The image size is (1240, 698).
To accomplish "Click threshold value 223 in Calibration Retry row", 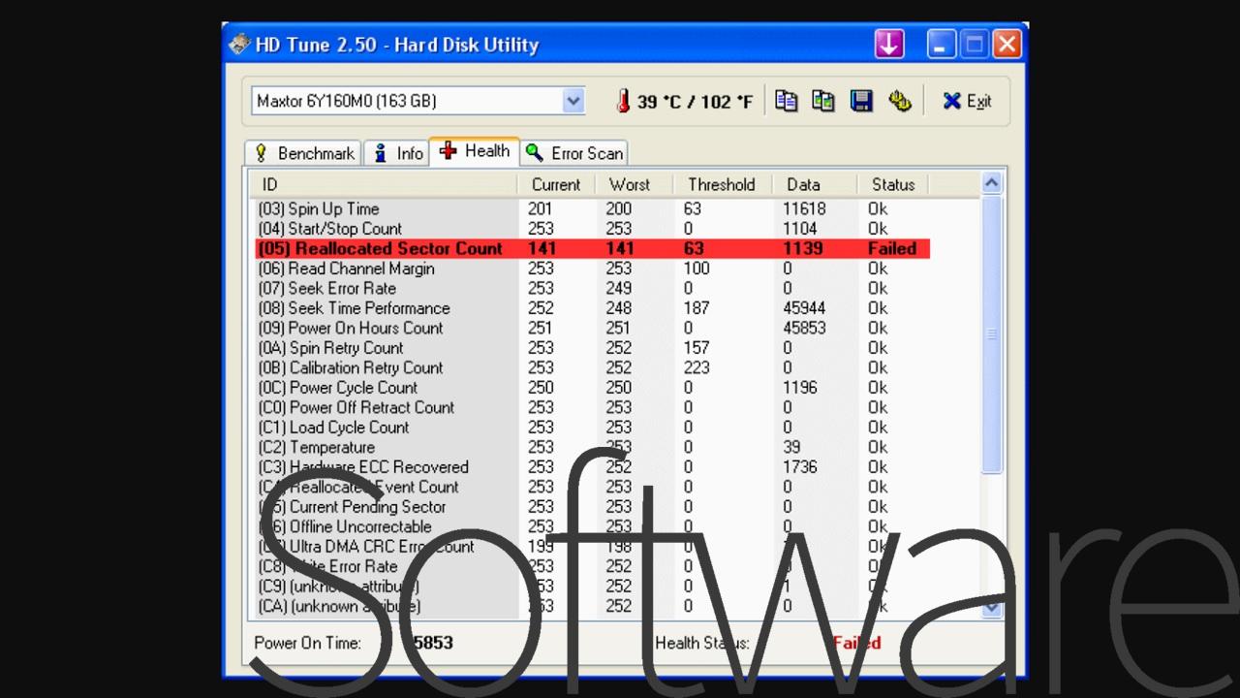I will click(696, 367).
